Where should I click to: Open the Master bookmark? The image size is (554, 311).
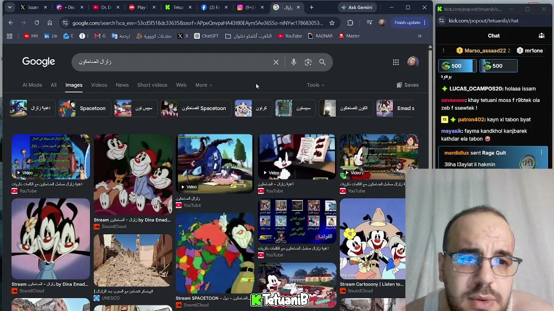pyautogui.click(x=349, y=36)
